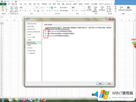Open the Conditional Formatting menu
The width and height of the screenshot is (136, 102).
(89, 9)
